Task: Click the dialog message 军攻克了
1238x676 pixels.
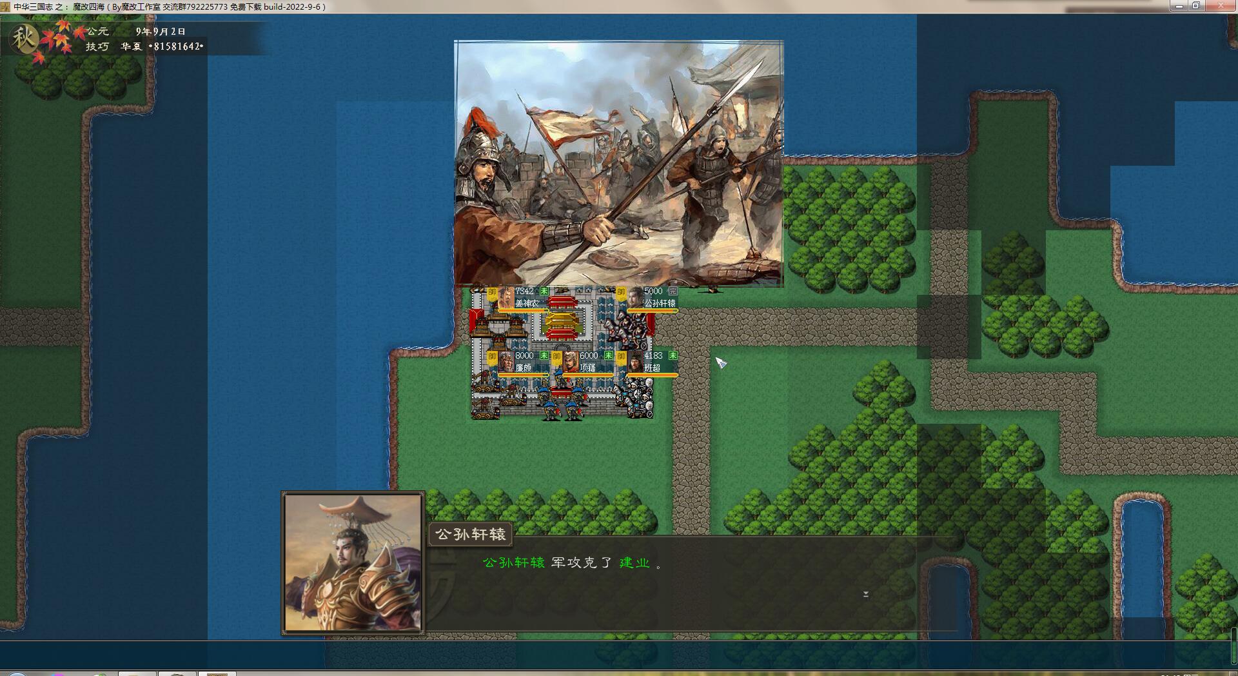Action: (582, 562)
